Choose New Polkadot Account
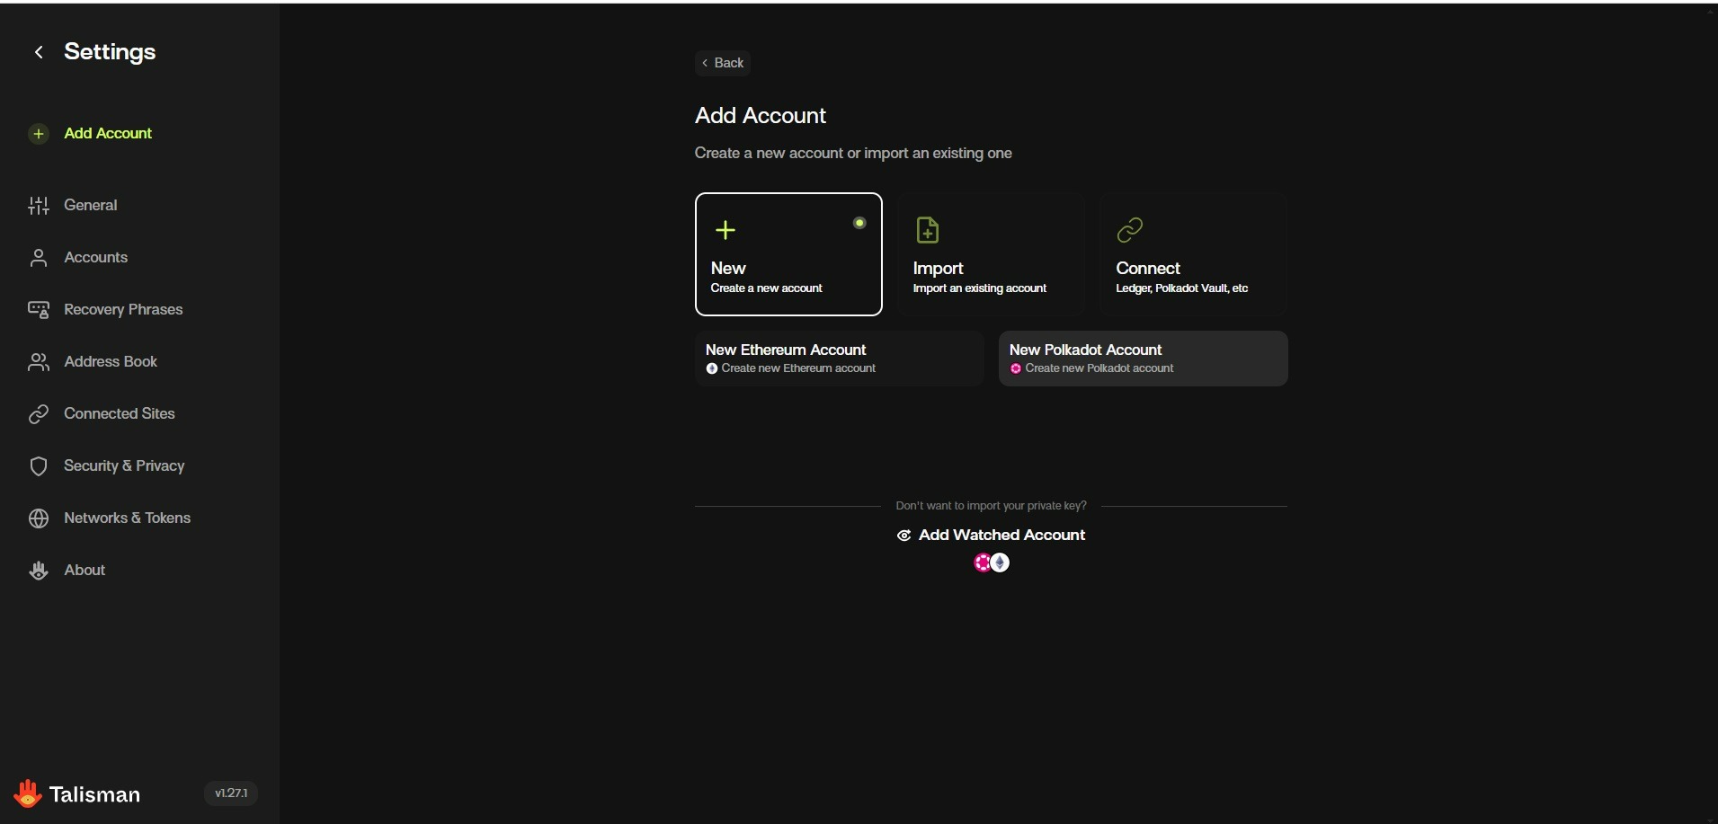 [1144, 359]
